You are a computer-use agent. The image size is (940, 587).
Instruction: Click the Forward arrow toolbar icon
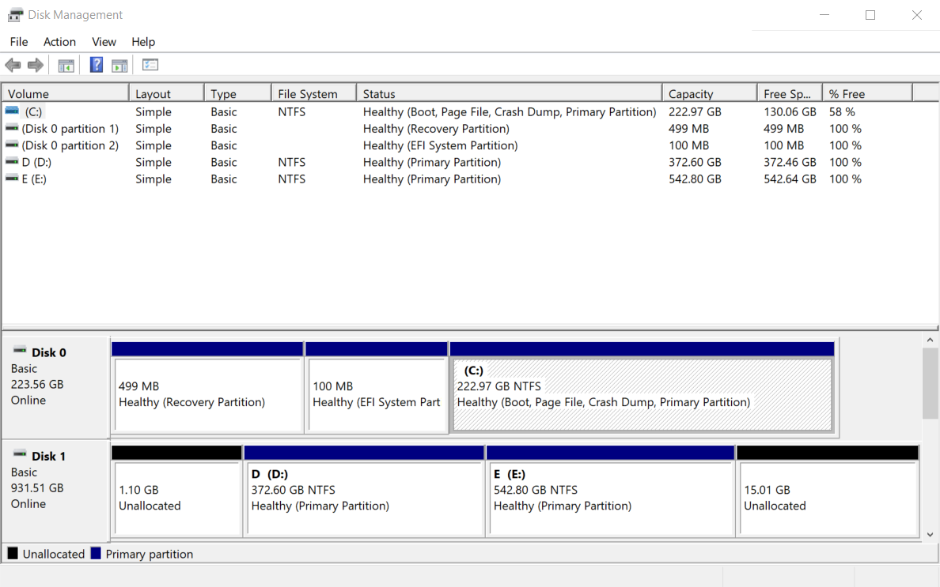[x=36, y=66]
